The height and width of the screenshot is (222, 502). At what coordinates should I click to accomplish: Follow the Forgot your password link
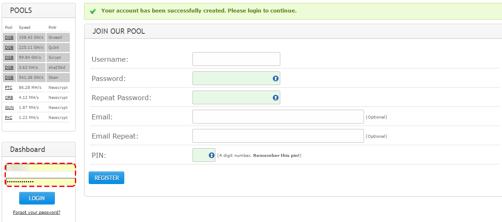click(x=36, y=212)
